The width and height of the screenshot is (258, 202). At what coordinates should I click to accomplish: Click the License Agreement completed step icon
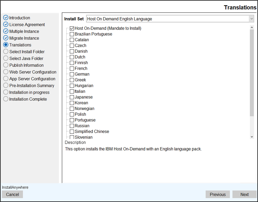point(6,25)
